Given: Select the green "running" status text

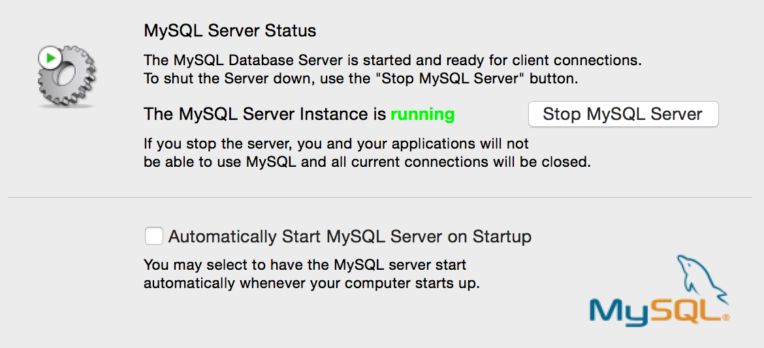Looking at the screenshot, I should coord(422,115).
